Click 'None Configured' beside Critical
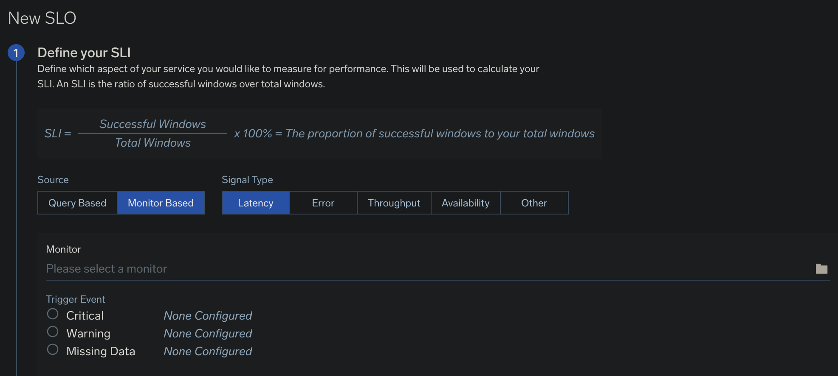 (208, 316)
